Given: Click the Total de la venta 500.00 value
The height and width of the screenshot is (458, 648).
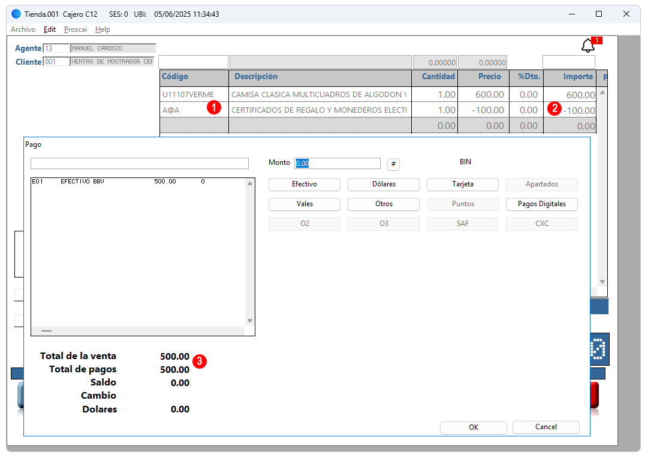Looking at the screenshot, I should [x=175, y=356].
